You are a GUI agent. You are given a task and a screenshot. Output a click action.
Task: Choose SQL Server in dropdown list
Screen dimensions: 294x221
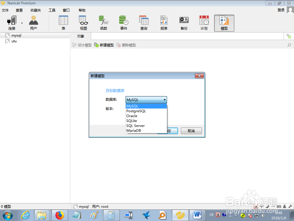pyautogui.click(x=146, y=126)
